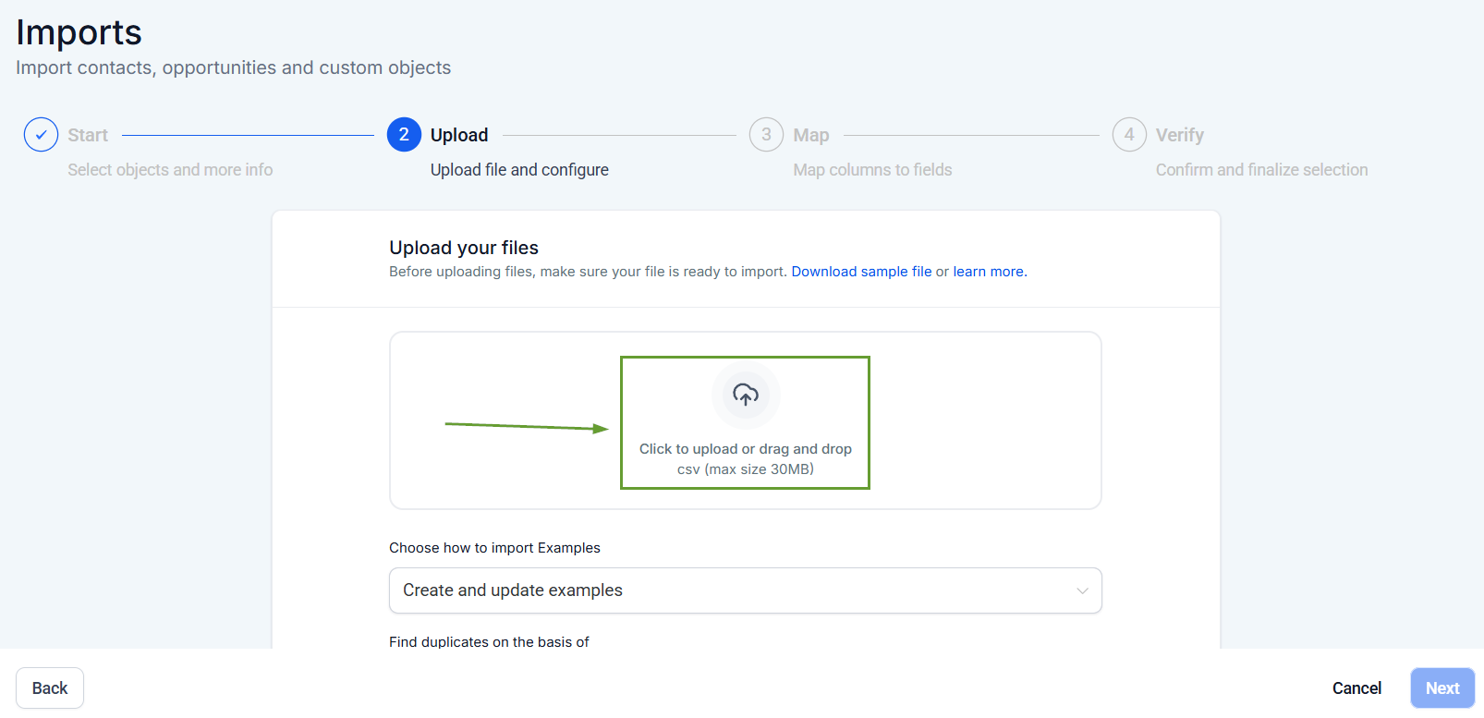Select the Verify step label
This screenshot has height=718, width=1484.
point(1180,136)
